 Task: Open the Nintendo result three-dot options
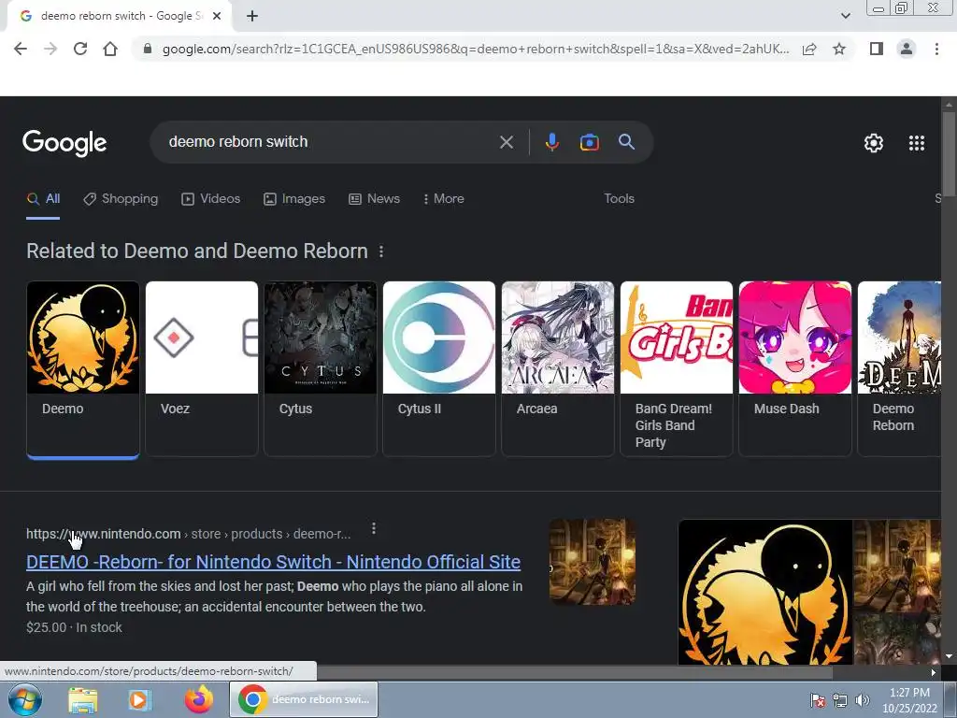tap(374, 529)
